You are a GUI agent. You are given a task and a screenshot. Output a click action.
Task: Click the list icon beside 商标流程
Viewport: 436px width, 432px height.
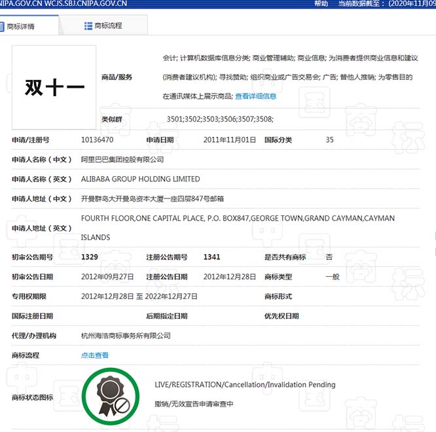coord(88,26)
